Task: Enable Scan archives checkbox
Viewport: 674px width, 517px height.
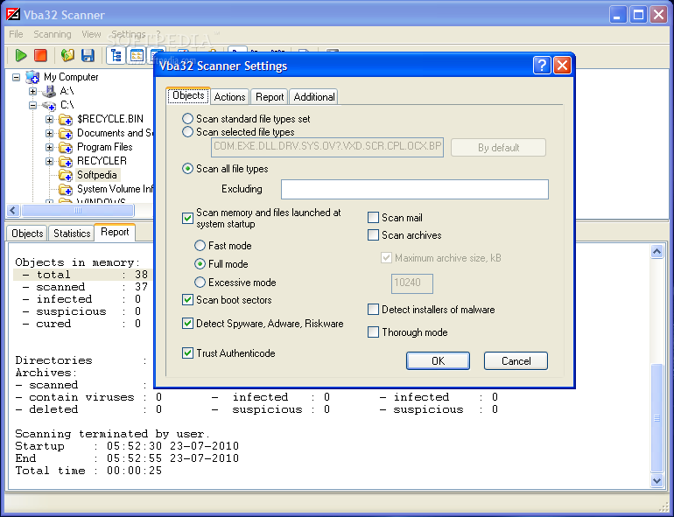Action: pyautogui.click(x=373, y=235)
